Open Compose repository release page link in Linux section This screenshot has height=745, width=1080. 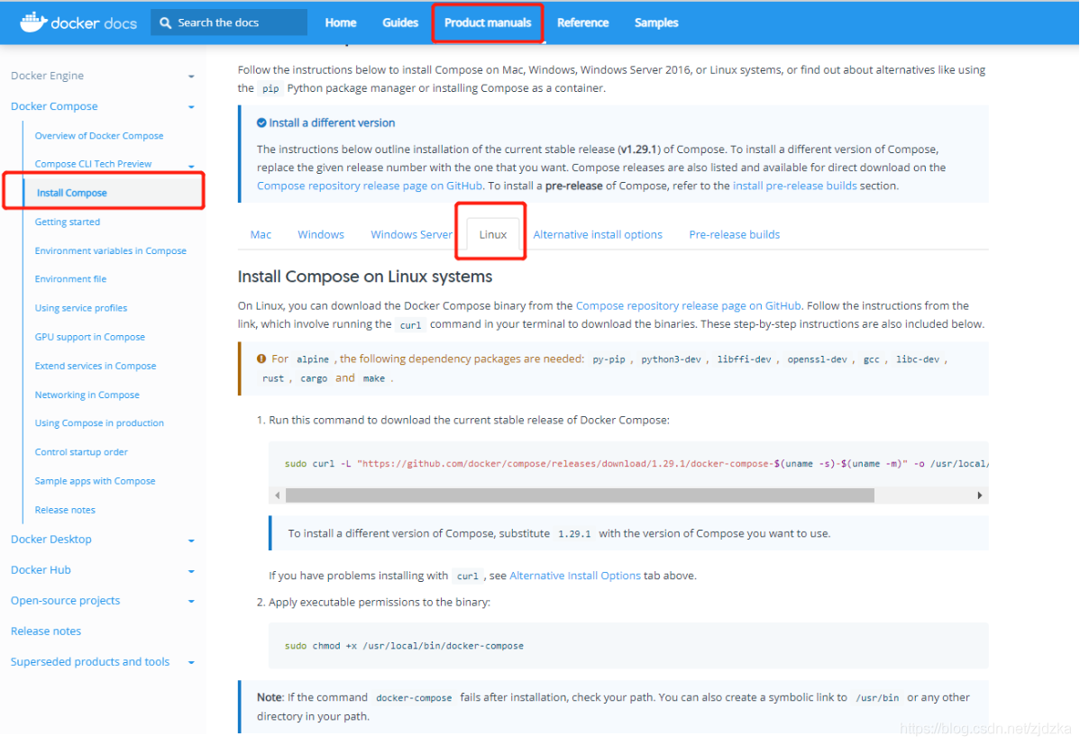click(688, 305)
